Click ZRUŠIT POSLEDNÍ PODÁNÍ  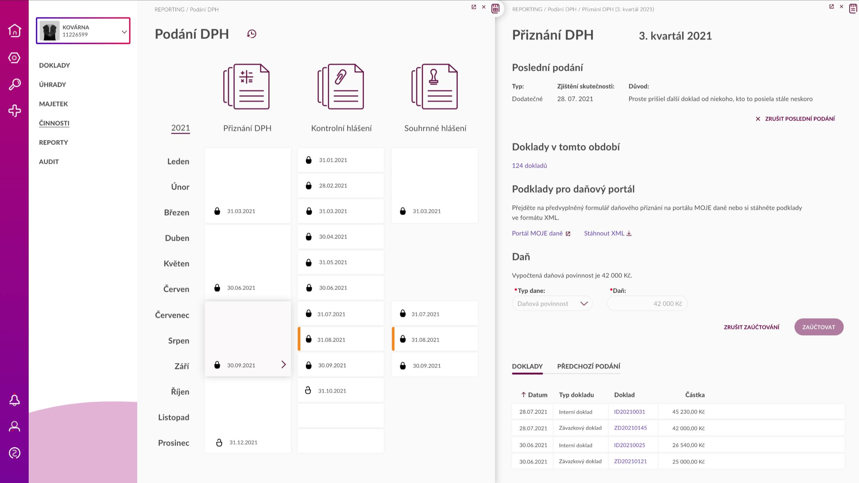click(795, 119)
